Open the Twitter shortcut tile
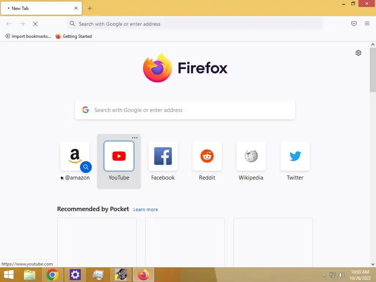 point(295,156)
